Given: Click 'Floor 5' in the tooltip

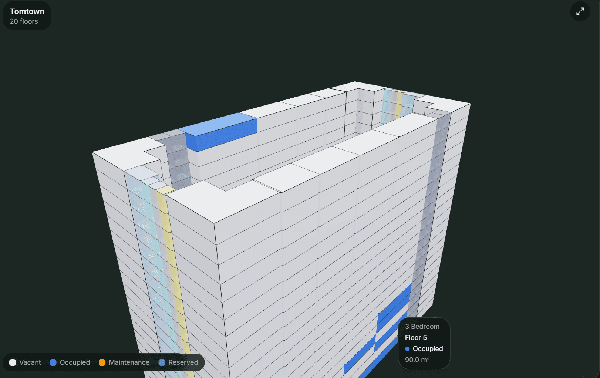Looking at the screenshot, I should [x=416, y=338].
